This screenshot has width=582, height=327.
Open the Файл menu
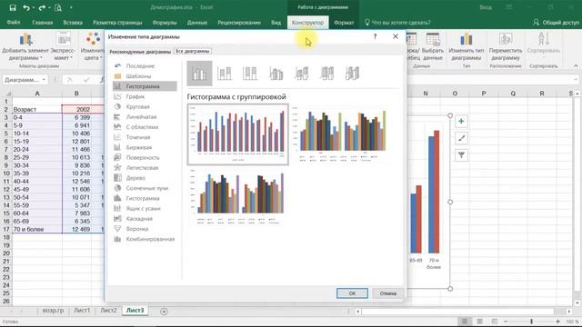[x=14, y=22]
